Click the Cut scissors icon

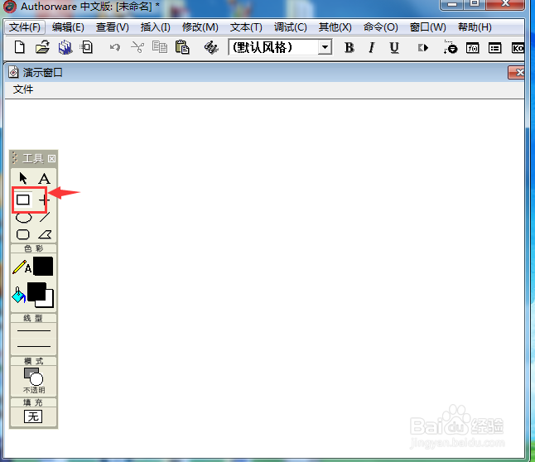pos(137,47)
